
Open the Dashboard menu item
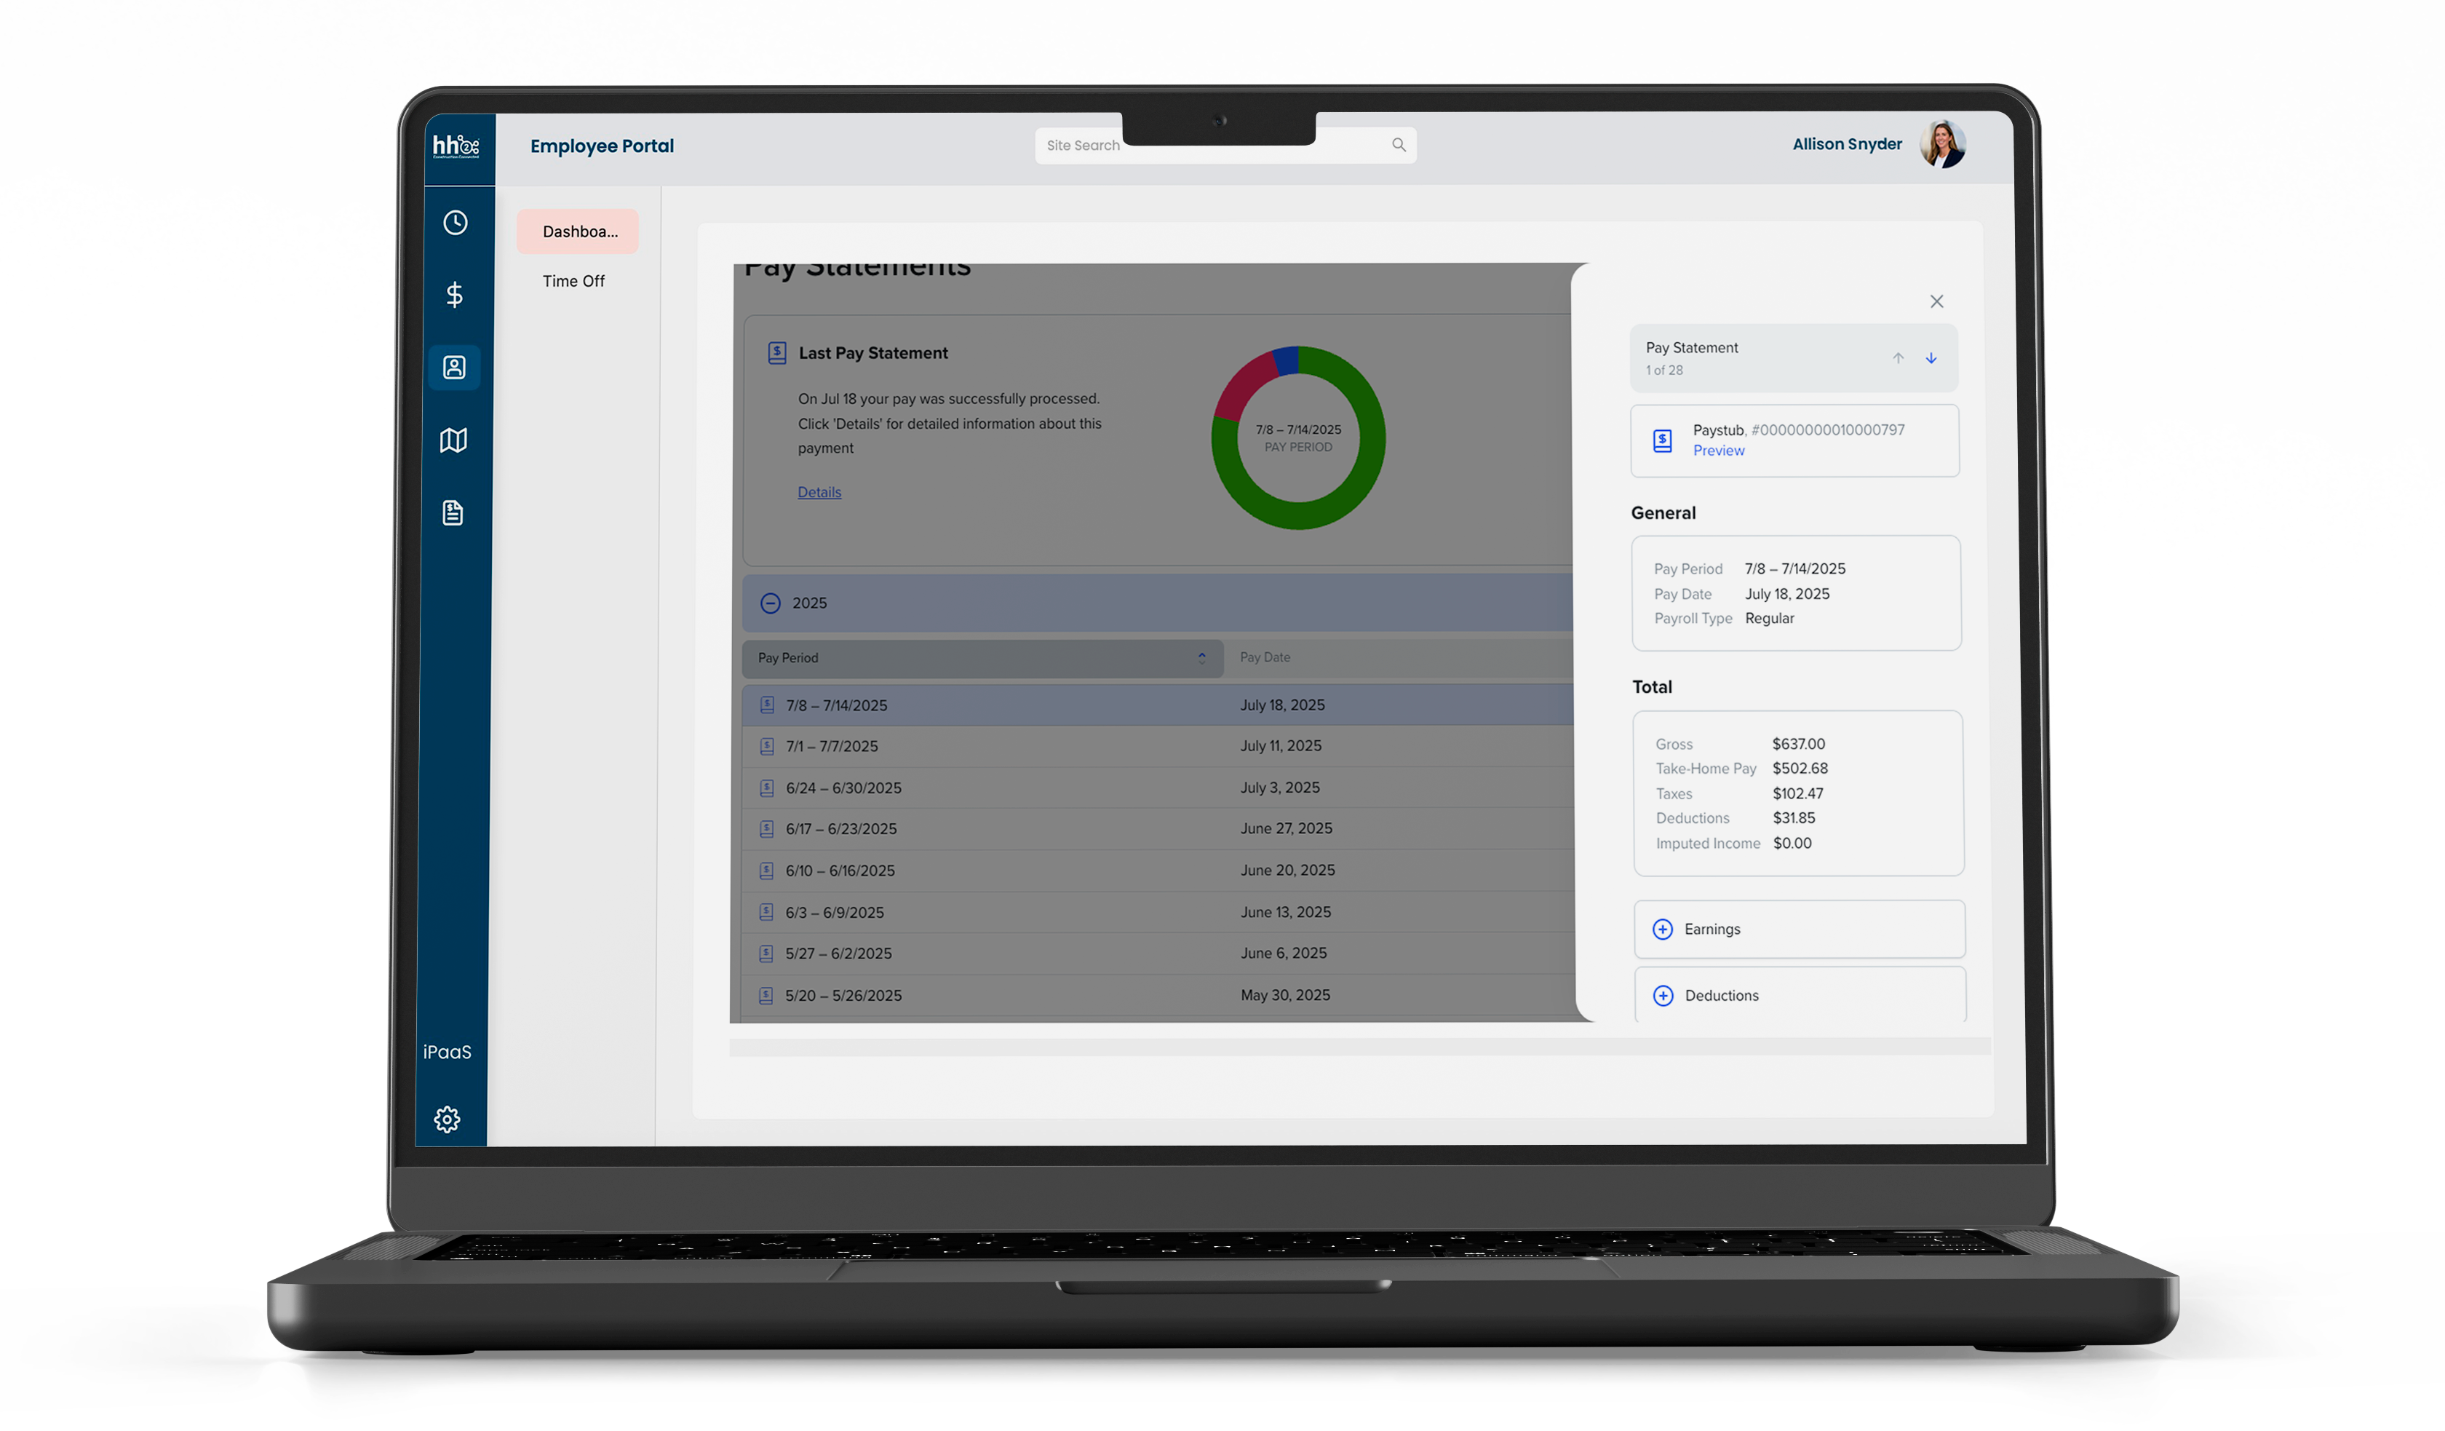pyautogui.click(x=579, y=231)
